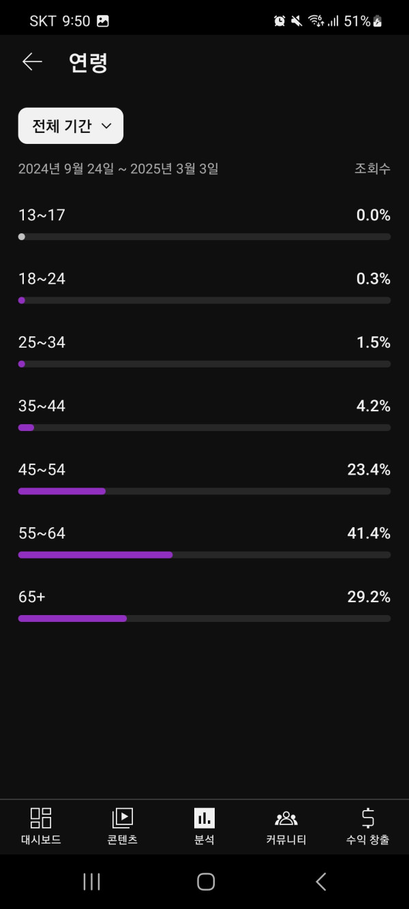Open the 수익 창출 dollar icon
Viewport: 409px width, 909px height.
pos(367,818)
